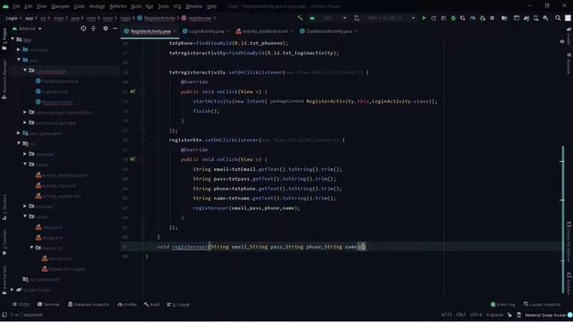This screenshot has width=573, height=322.
Task: Open the File menu
Action: point(16,6)
